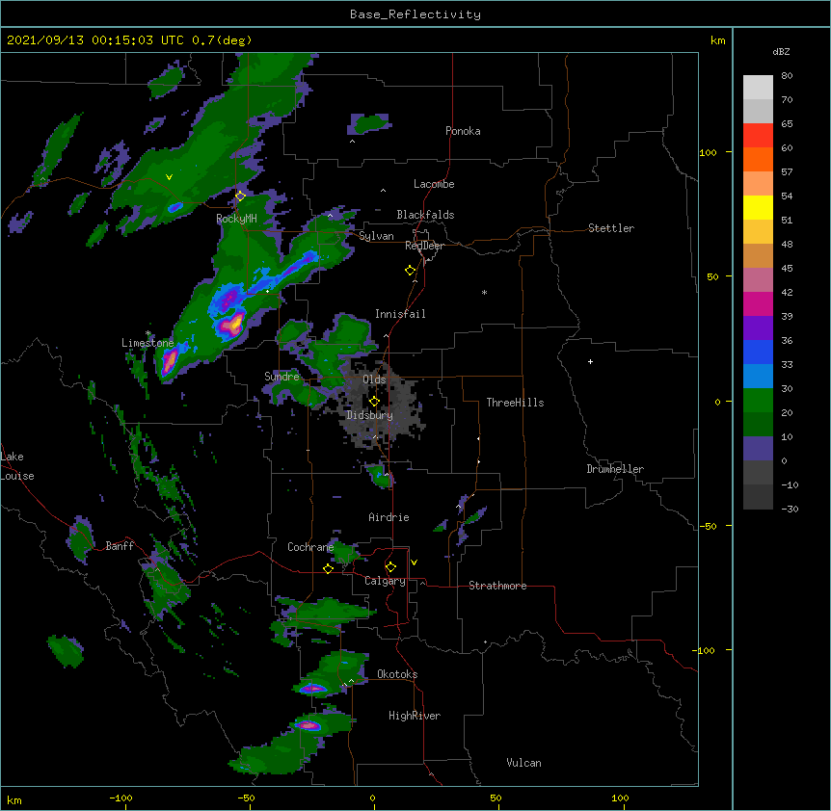This screenshot has width=831, height=811.
Task: Click the Lacombe city label
Action: [434, 184]
